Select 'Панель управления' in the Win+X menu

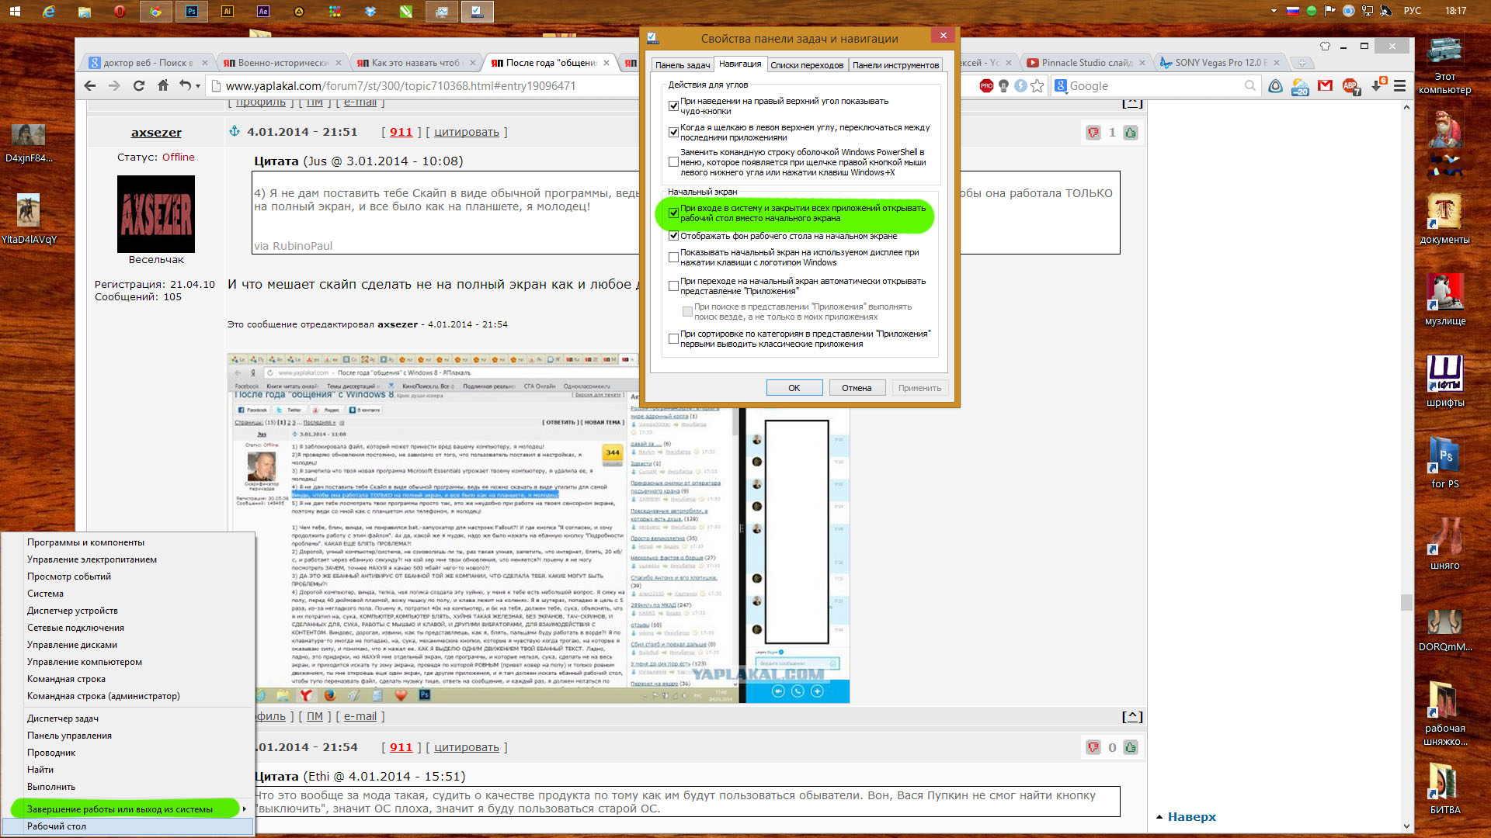[x=128, y=736]
